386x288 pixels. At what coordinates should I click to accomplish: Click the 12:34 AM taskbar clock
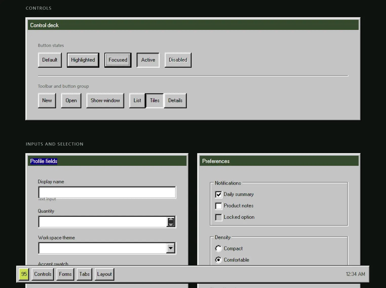pyautogui.click(x=355, y=274)
